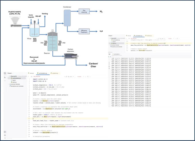Select Scratches and Consoles in right IDE tree
The height and width of the screenshot is (141, 195).
coord(116,47)
